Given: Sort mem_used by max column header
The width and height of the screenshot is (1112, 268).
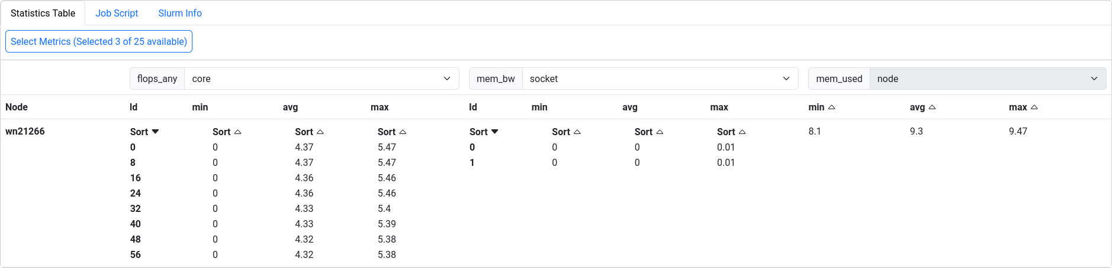Looking at the screenshot, I should (x=1023, y=107).
